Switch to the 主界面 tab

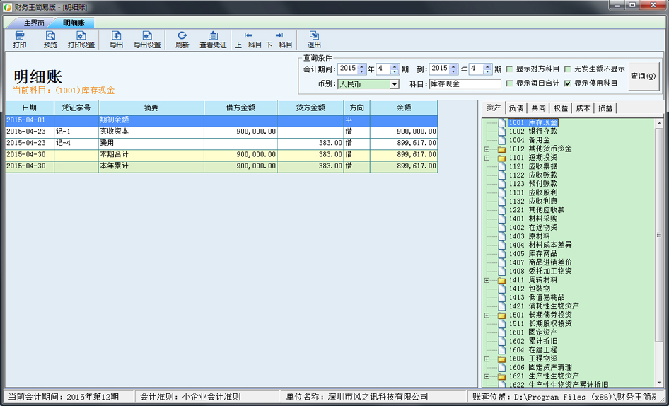pyautogui.click(x=34, y=23)
